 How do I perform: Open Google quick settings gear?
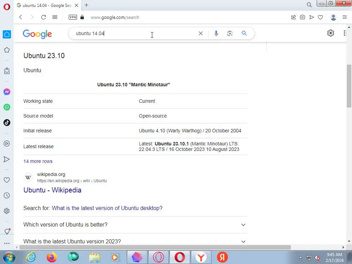coord(330,33)
